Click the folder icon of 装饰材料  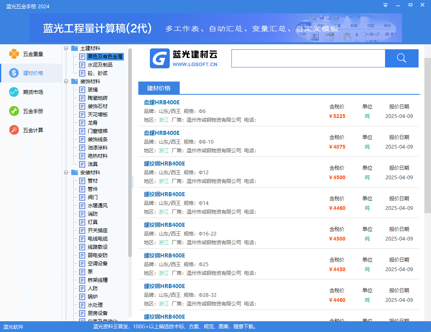[x=75, y=82]
